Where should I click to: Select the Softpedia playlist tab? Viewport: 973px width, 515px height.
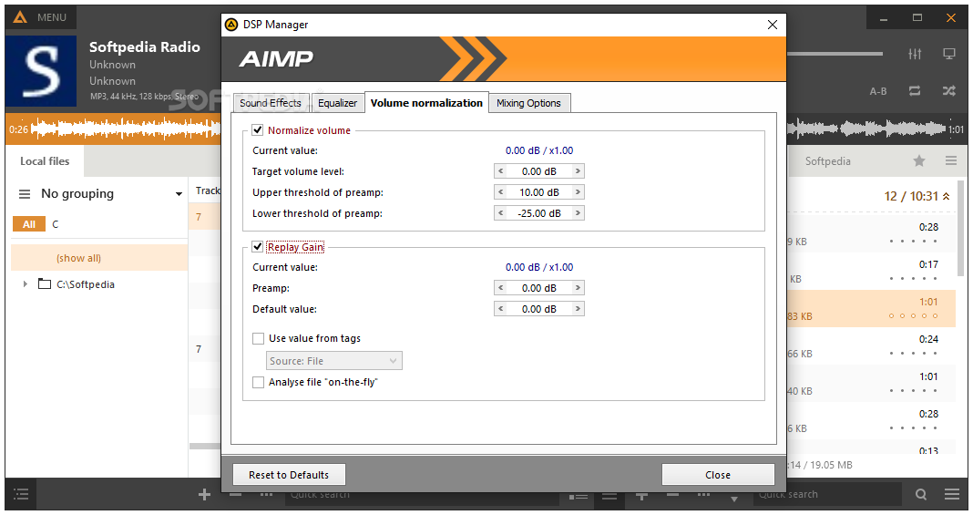(x=828, y=161)
